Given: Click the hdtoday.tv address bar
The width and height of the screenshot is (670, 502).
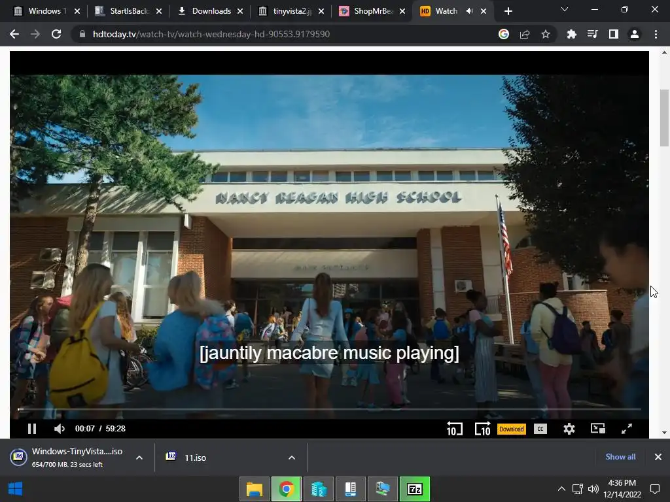Looking at the screenshot, I should (282, 34).
